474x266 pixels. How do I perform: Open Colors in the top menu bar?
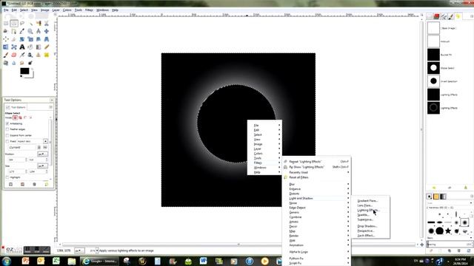[67, 10]
